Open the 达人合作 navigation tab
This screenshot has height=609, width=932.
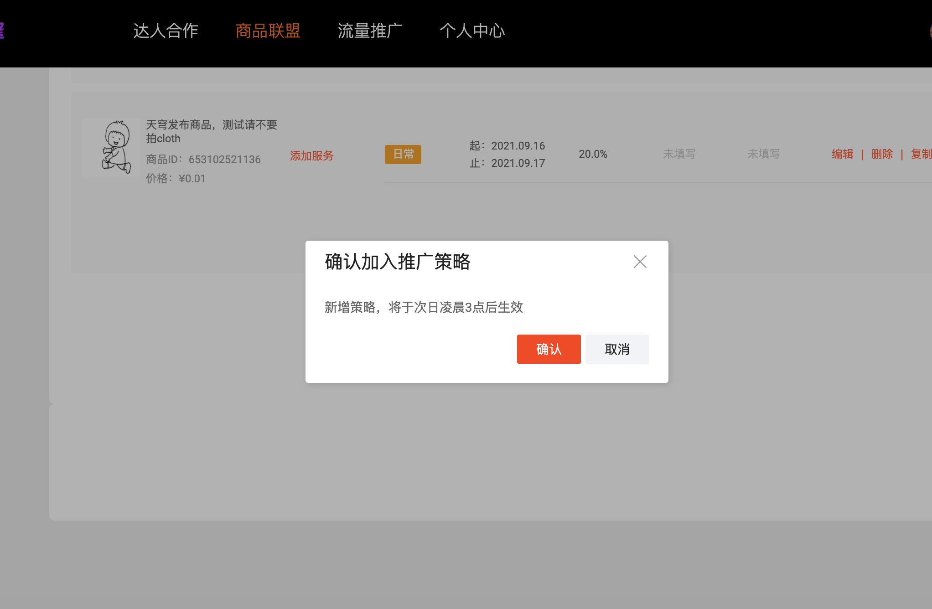[x=166, y=31]
